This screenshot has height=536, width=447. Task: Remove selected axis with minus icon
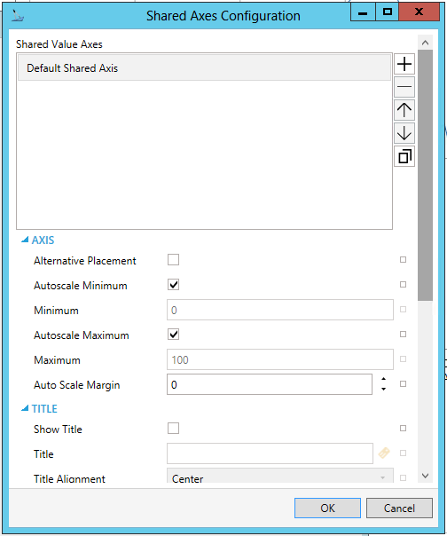pos(404,87)
